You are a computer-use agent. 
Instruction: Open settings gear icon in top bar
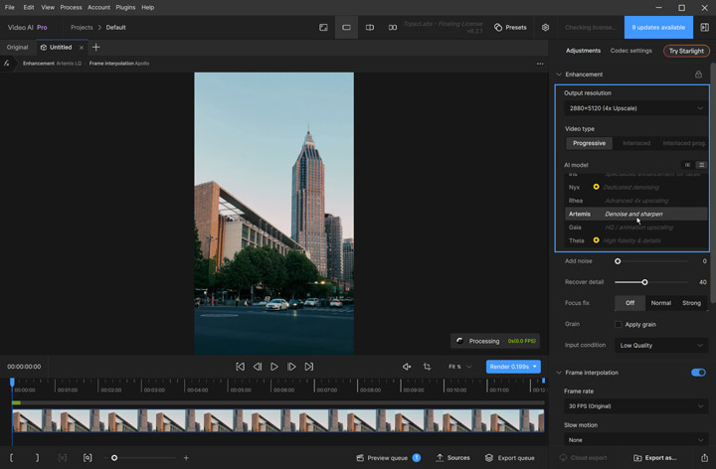(545, 28)
